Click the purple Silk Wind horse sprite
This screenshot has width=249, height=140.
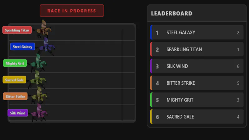click(x=40, y=113)
